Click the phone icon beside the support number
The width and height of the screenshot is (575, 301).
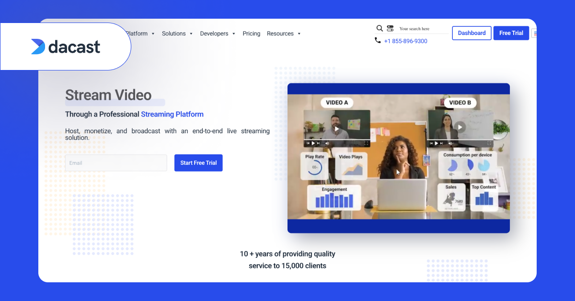pyautogui.click(x=378, y=40)
